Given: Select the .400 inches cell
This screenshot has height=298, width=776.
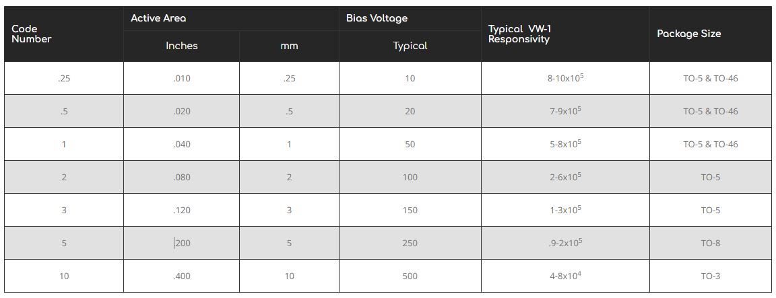Looking at the screenshot, I should coord(181,276).
